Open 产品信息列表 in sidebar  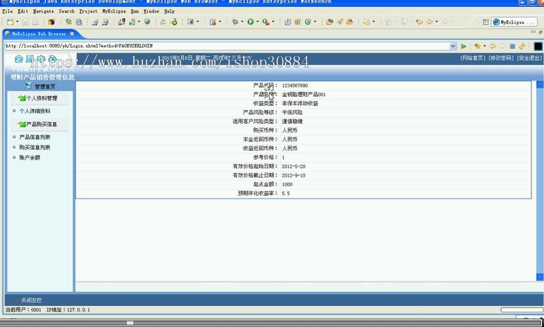click(34, 137)
